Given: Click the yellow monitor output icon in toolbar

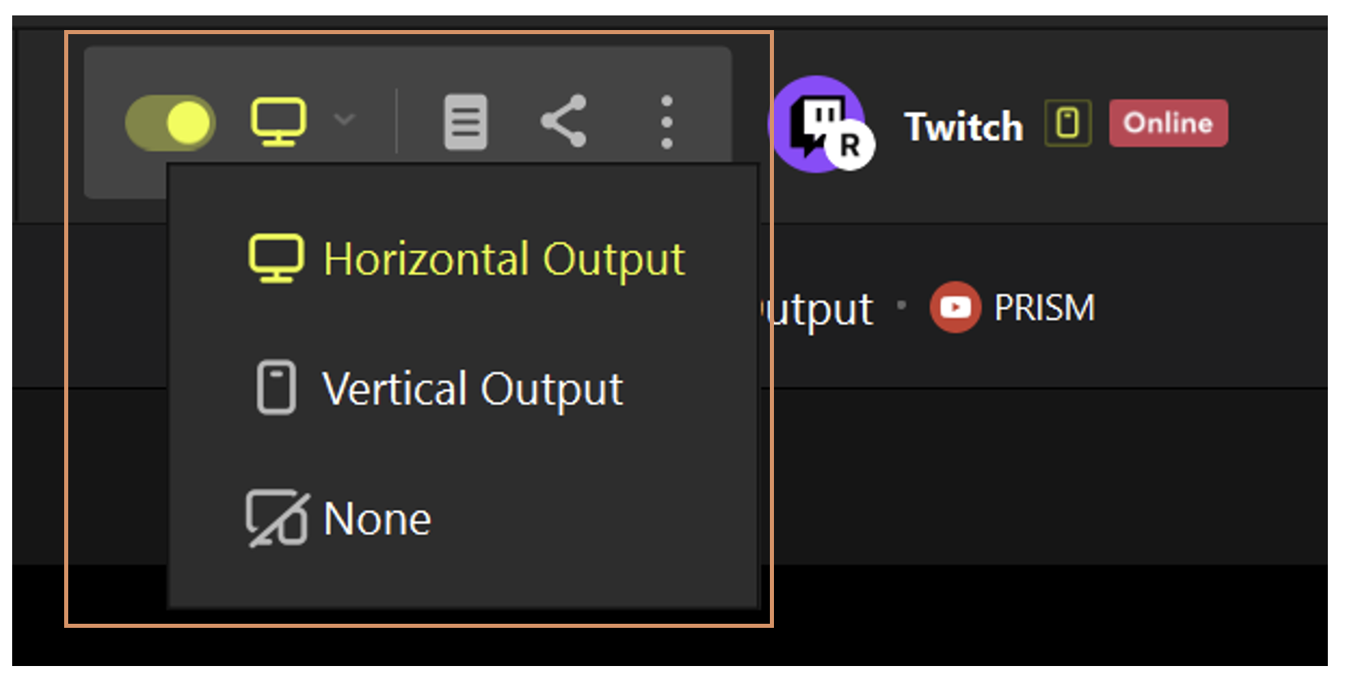Looking at the screenshot, I should [279, 122].
